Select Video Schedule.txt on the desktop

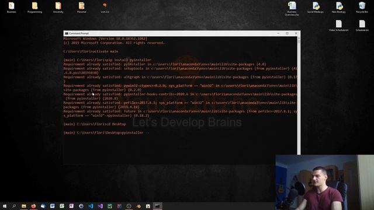point(339,26)
